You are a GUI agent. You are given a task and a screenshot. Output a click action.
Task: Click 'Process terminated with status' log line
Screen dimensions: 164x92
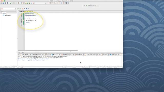point(33,59)
